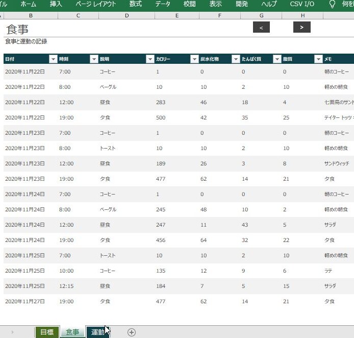Screen dimensions: 354x338
Task: Open the 校閲 ribbon tab
Action: (x=189, y=4)
